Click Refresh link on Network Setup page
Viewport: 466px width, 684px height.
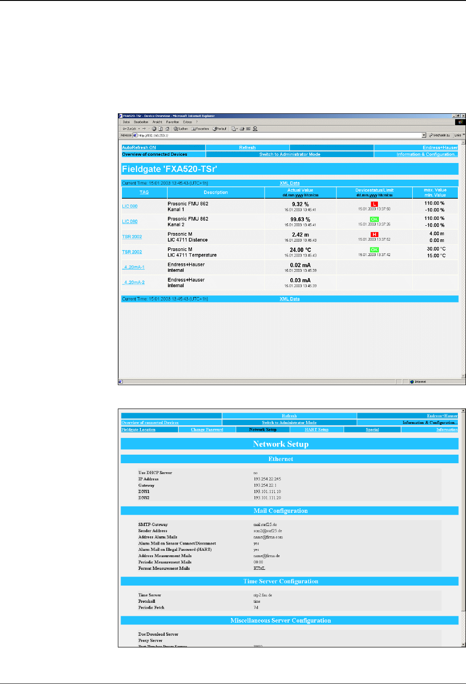pos(289,416)
